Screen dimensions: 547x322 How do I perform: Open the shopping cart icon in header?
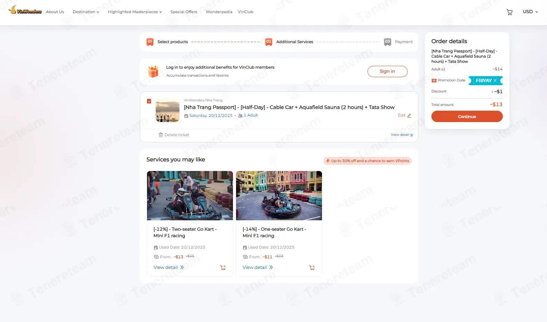(509, 12)
